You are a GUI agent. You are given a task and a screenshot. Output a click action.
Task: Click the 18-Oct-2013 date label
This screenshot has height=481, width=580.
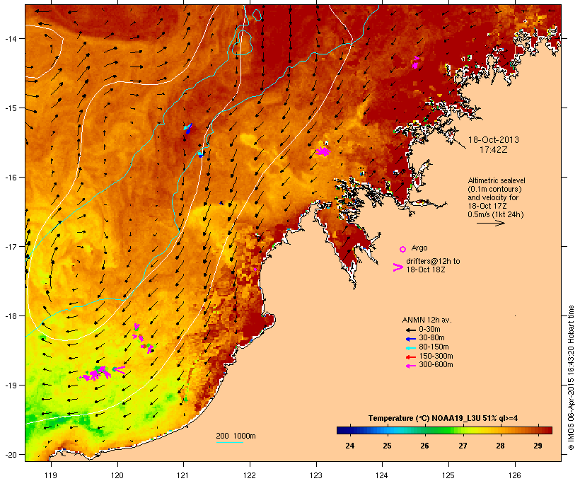pos(494,140)
